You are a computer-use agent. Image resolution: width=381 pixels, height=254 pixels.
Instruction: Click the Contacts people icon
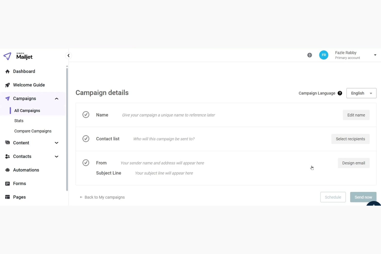7,156
